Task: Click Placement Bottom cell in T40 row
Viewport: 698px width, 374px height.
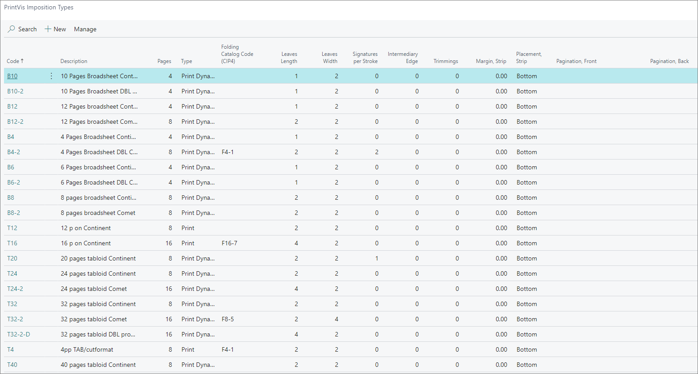Action: [526, 365]
